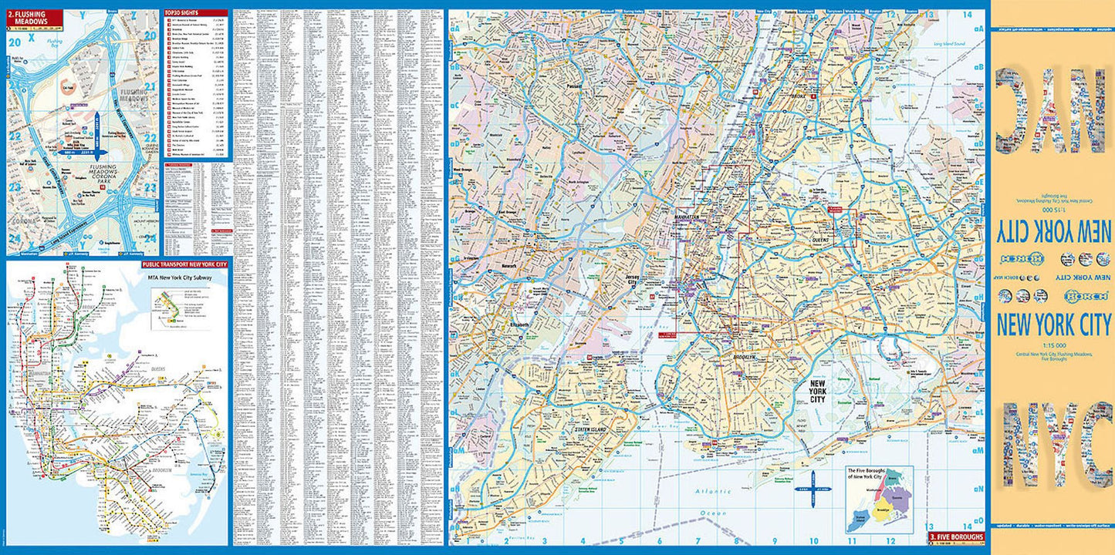Select the "QUEENS" label on the Five Boroughs map
Screen dimensions: 1115x555
coord(819,240)
